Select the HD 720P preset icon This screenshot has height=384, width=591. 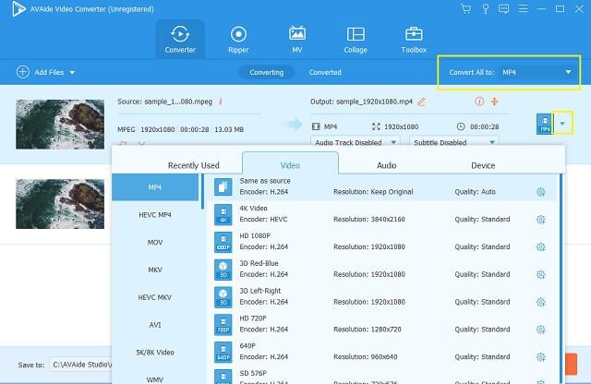click(223, 324)
